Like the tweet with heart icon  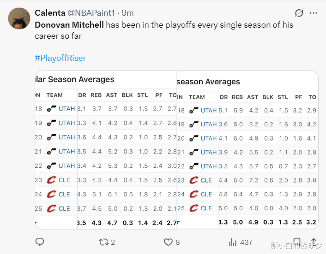coord(168,242)
